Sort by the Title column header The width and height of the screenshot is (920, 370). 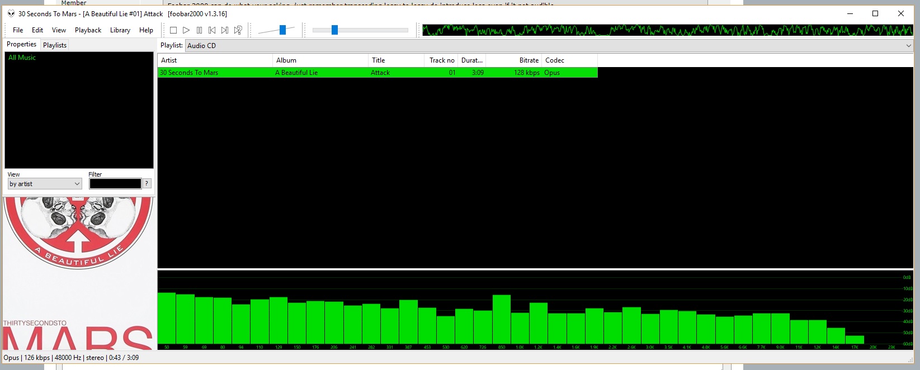[x=396, y=60]
